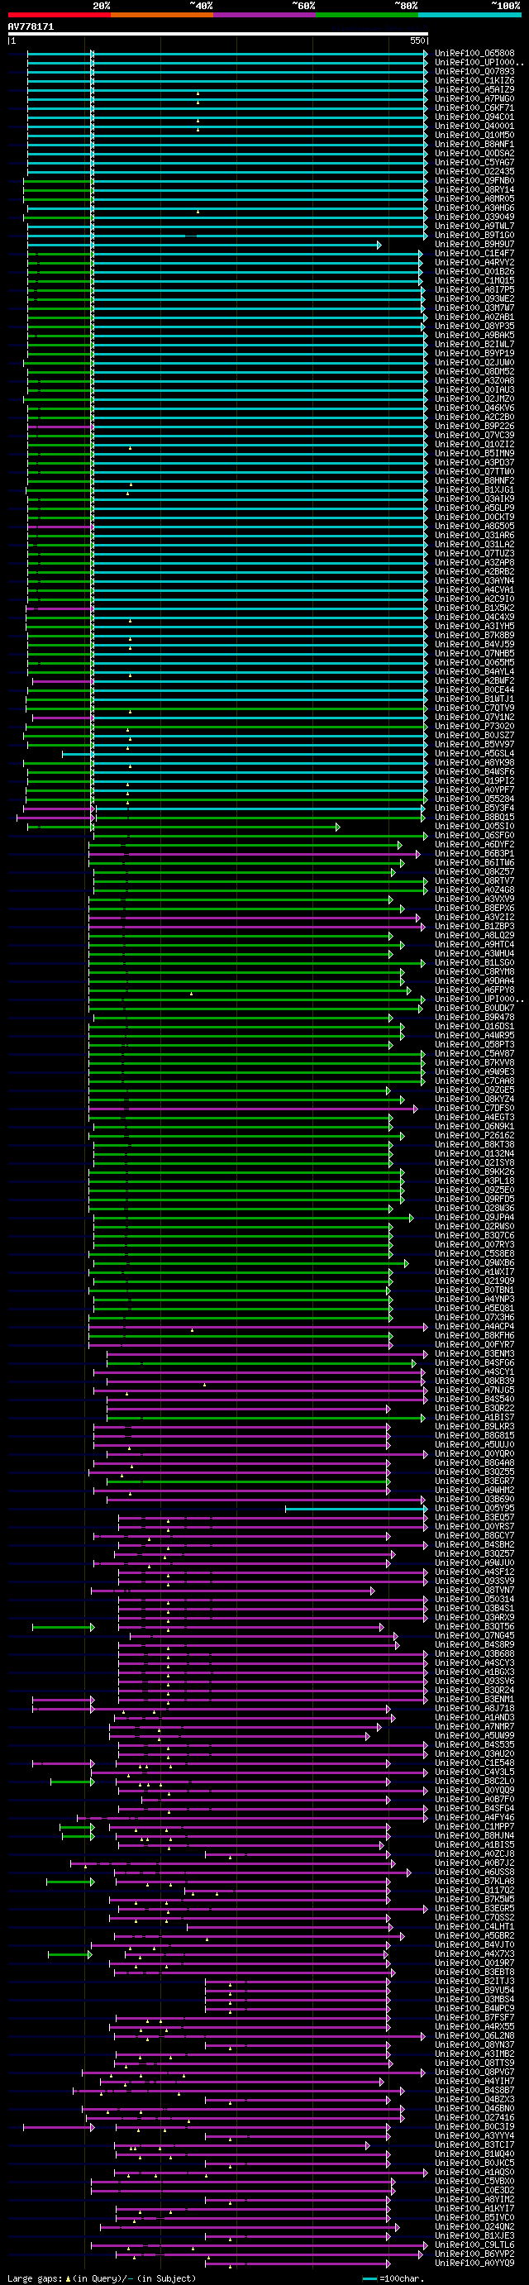529x2285 pixels.
Task: Open hit UniRef100_Q07893
Action: pyautogui.click(x=474, y=71)
